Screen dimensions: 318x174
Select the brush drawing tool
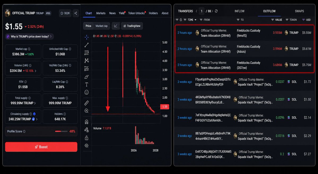(x=87, y=77)
